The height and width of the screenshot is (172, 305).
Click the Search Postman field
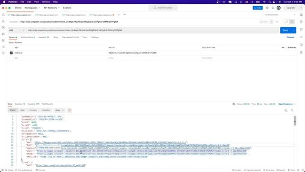[x=163, y=8]
